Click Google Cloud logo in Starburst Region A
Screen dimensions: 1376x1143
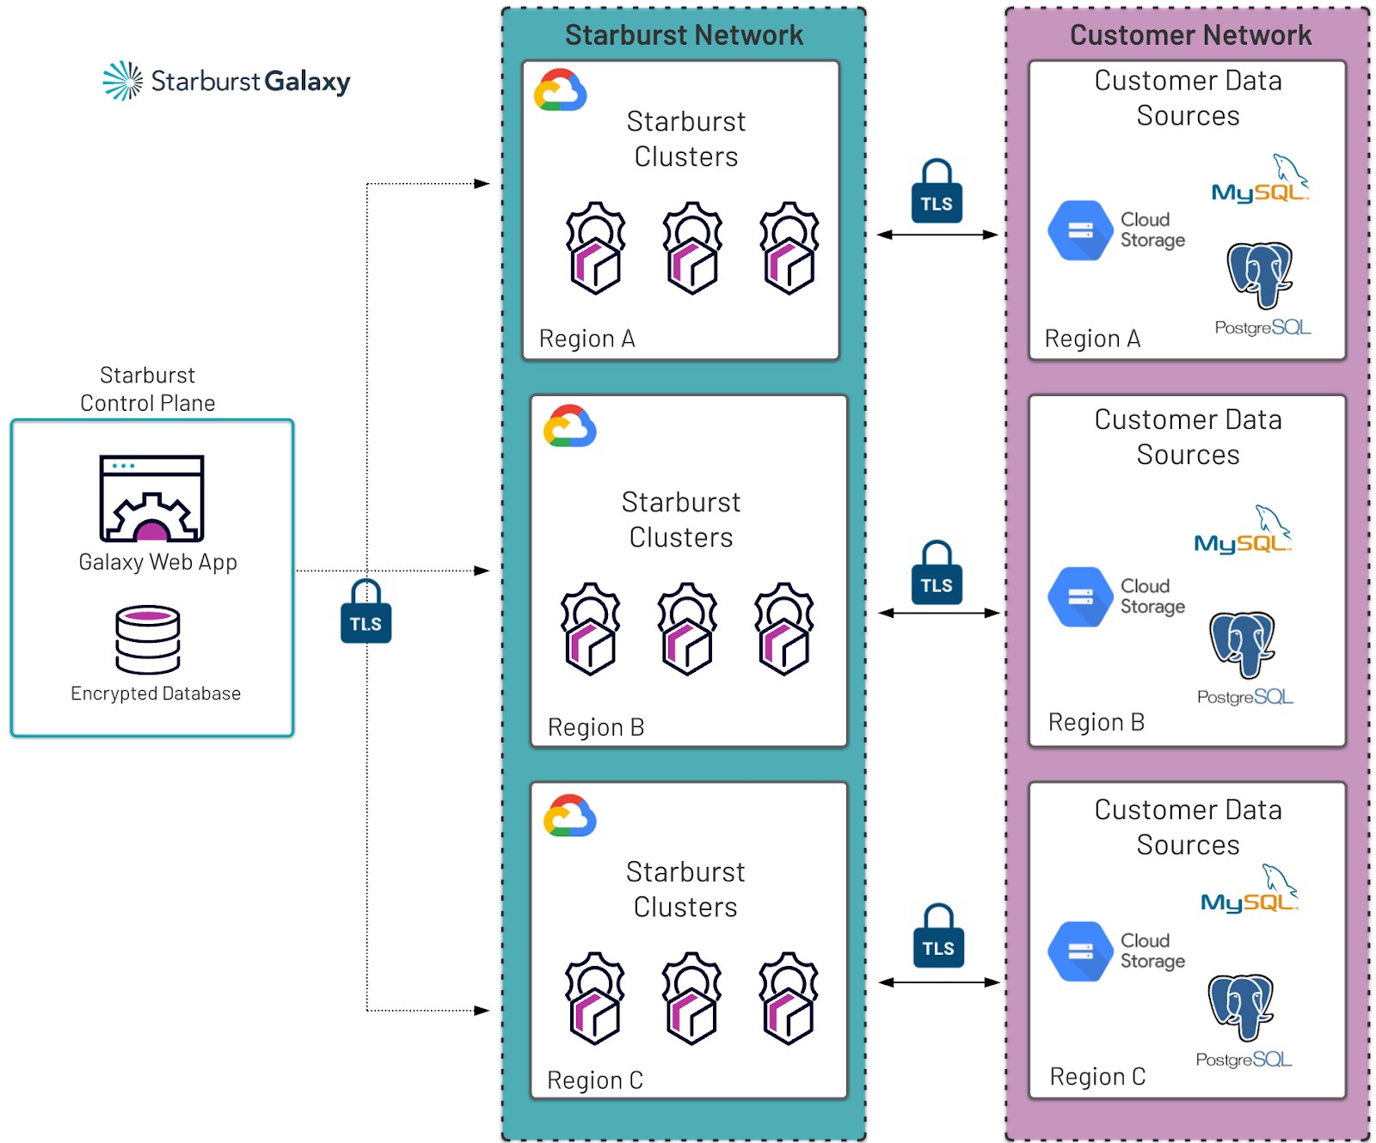pyautogui.click(x=561, y=90)
